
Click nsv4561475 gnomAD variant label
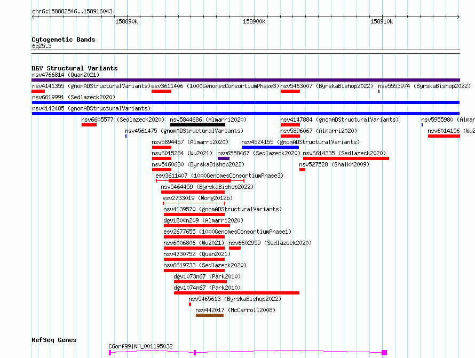click(x=184, y=131)
